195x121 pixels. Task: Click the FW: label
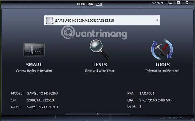click(131, 94)
